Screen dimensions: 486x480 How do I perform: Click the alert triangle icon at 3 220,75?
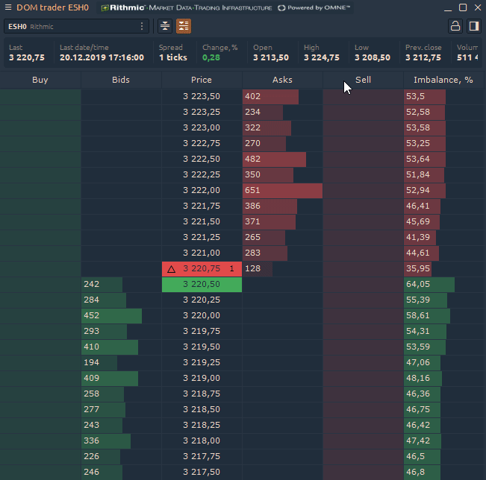tap(172, 269)
